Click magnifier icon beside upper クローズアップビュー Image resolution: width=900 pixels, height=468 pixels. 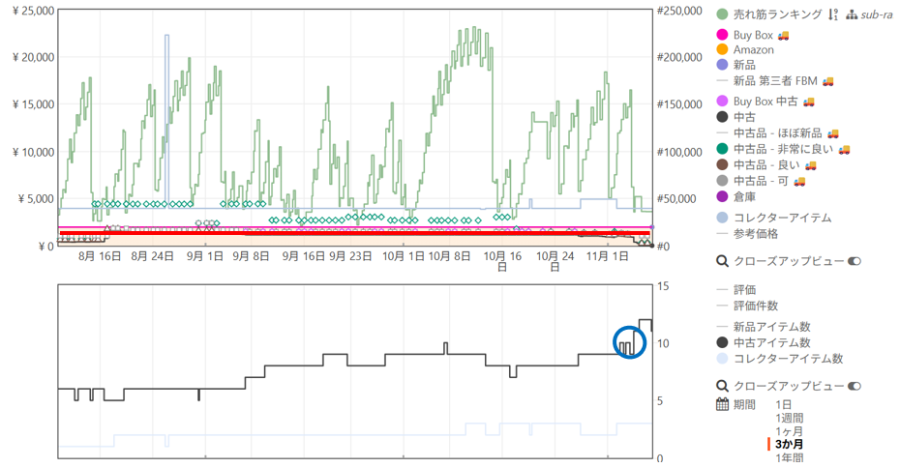722,261
